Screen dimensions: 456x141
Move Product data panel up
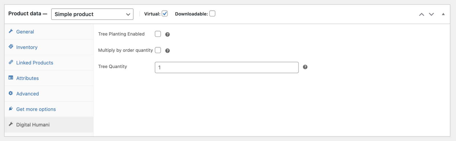422,14
